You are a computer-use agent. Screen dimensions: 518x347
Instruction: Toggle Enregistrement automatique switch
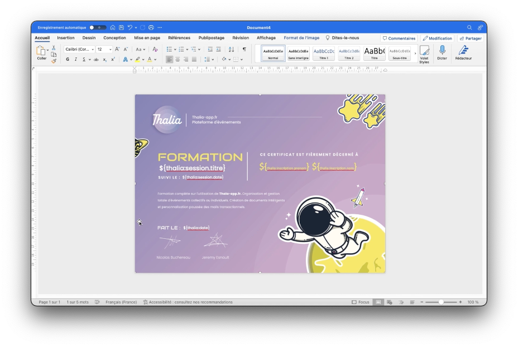pyautogui.click(x=97, y=27)
